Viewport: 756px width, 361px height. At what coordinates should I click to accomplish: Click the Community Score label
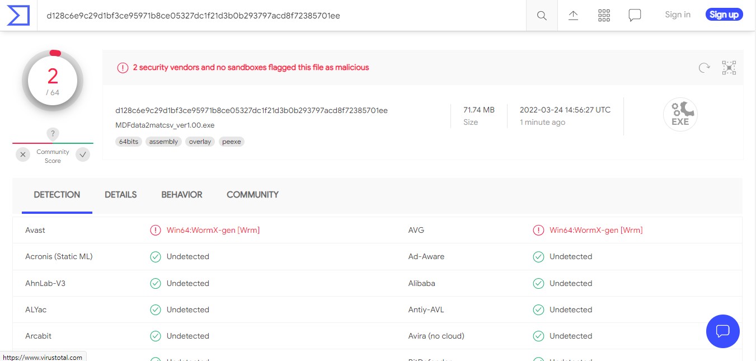(53, 156)
